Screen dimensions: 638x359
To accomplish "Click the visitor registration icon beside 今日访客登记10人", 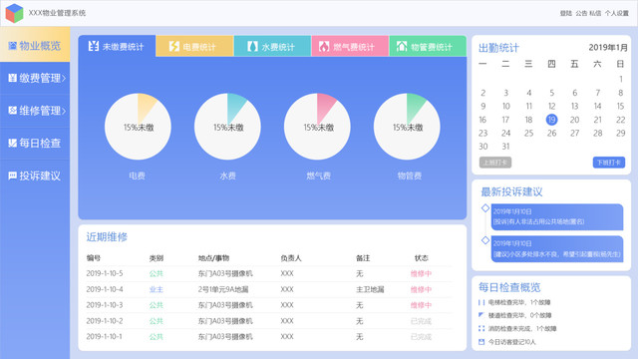I will point(481,342).
